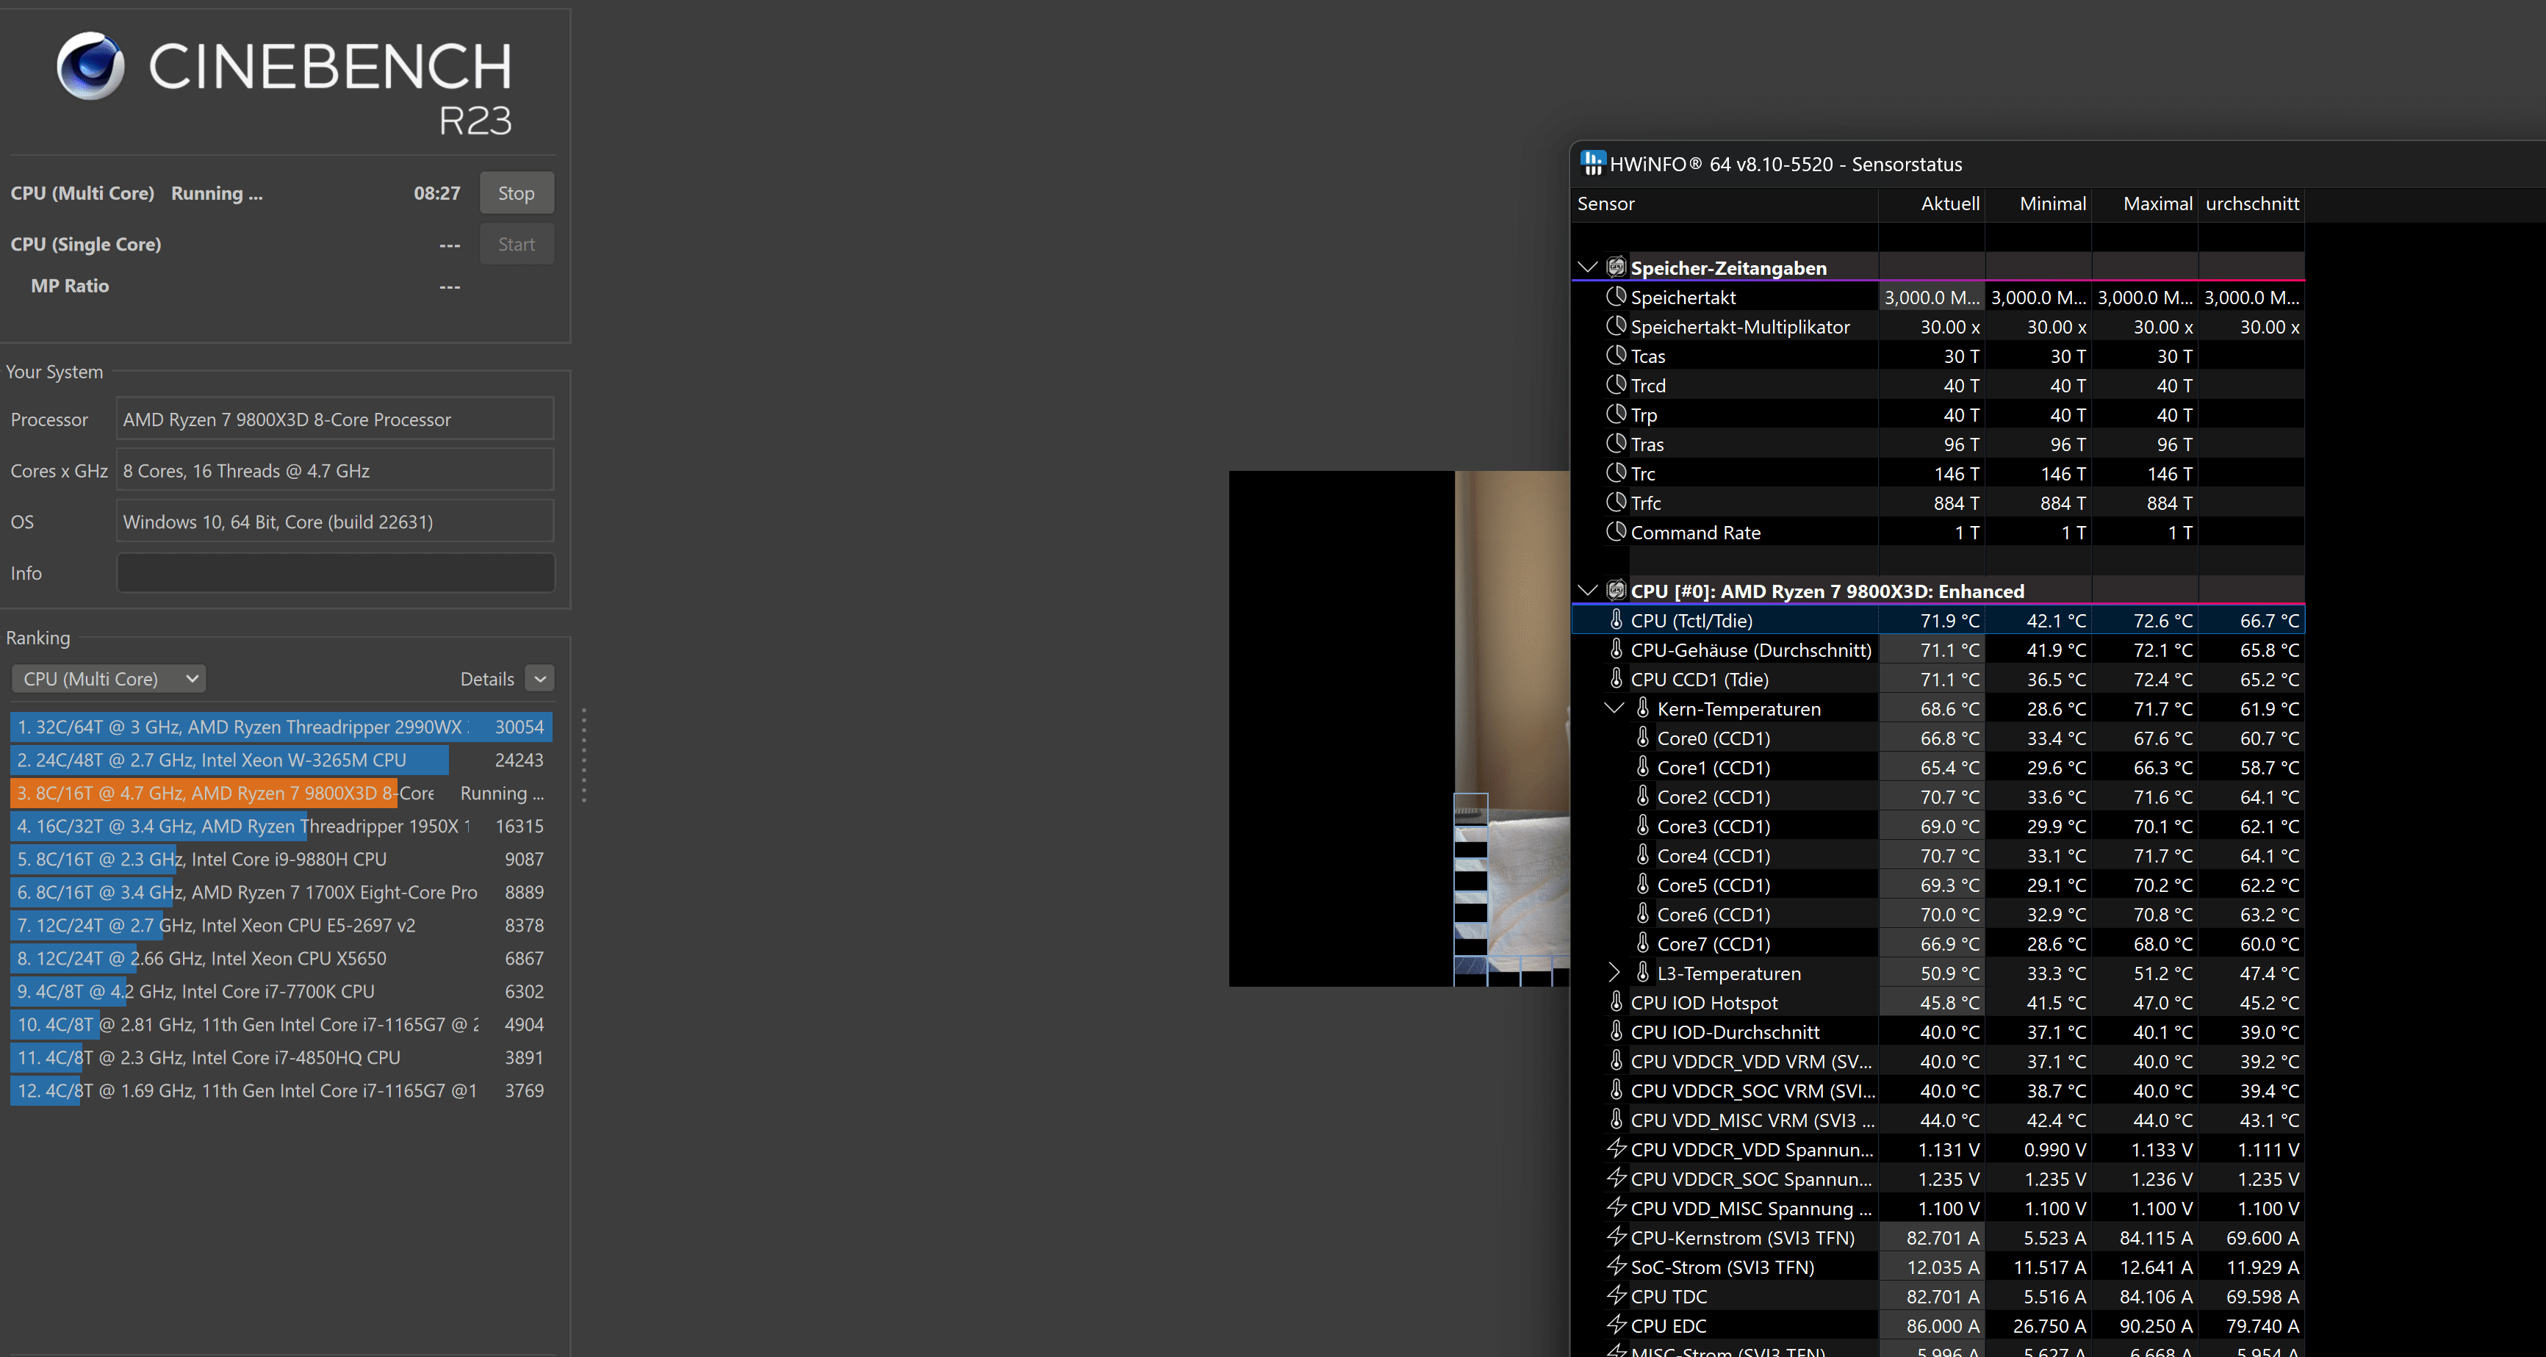
Task: Collapse the CPU [#0] AMD Ryzen section
Action: 1587,591
